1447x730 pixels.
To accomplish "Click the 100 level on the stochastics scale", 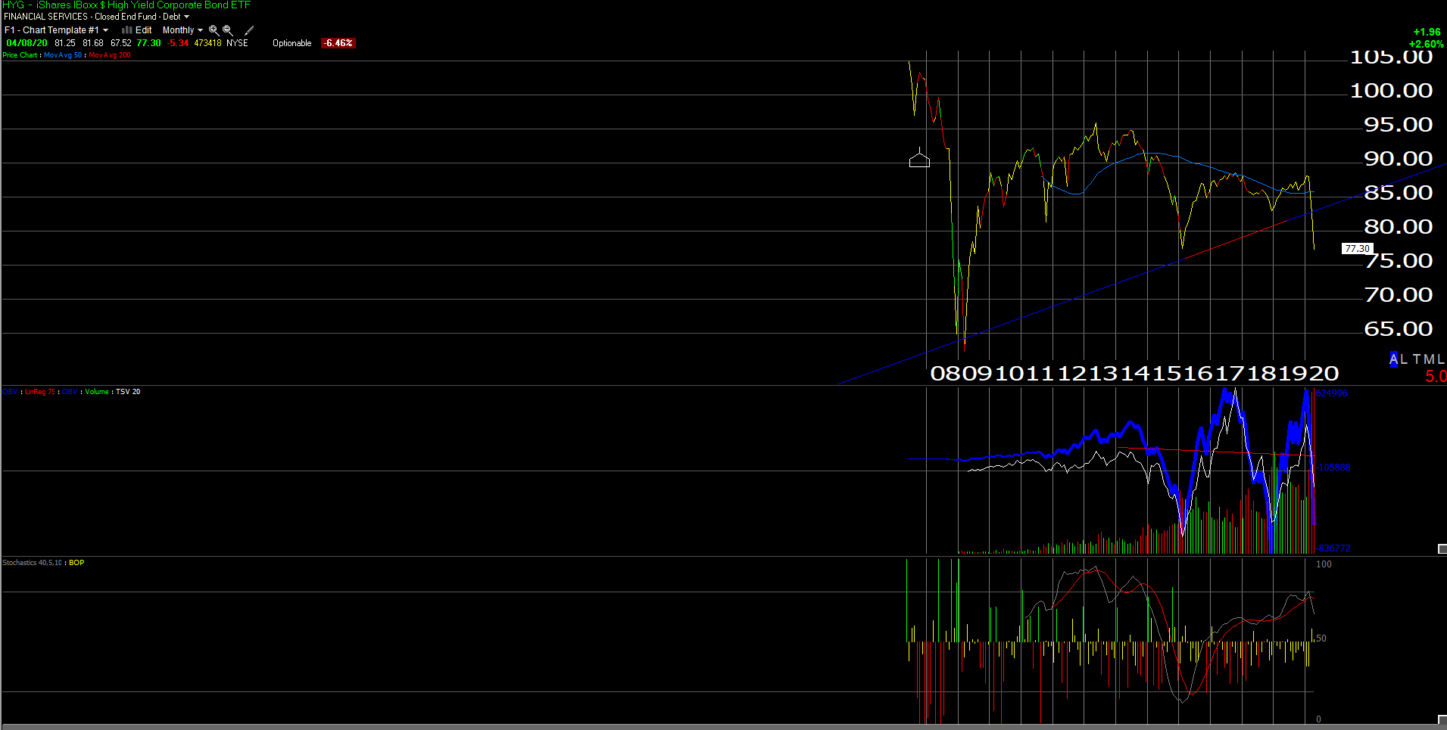I will [x=1324, y=564].
